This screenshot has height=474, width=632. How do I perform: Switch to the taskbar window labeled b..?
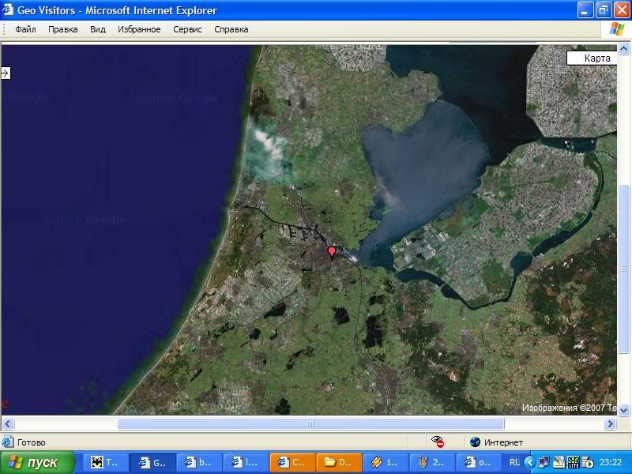coord(199,462)
